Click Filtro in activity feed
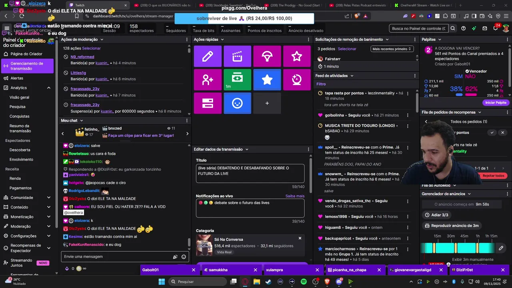512x288 pixels. click(x=321, y=84)
